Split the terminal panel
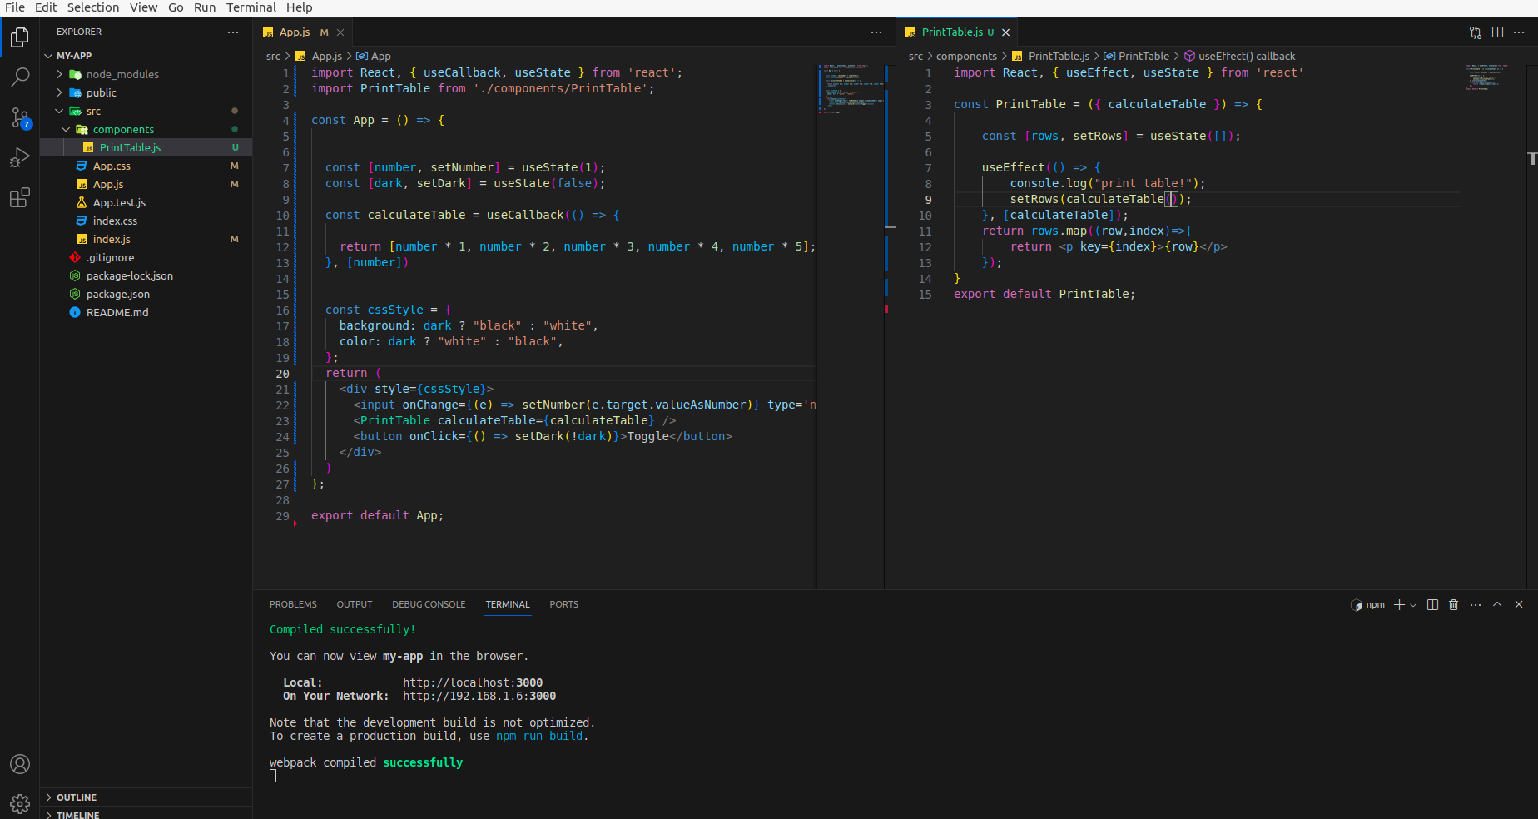Screen dimensions: 1538x819 tap(1432, 605)
